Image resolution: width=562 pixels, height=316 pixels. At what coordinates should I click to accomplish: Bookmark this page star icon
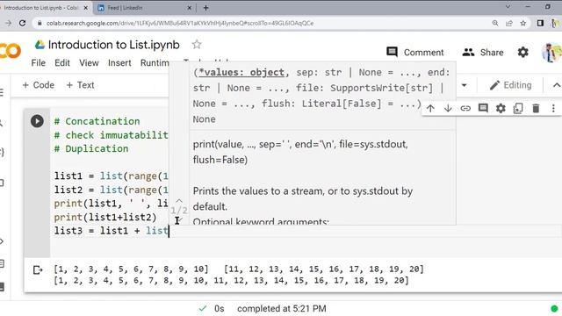pyautogui.click(x=523, y=23)
